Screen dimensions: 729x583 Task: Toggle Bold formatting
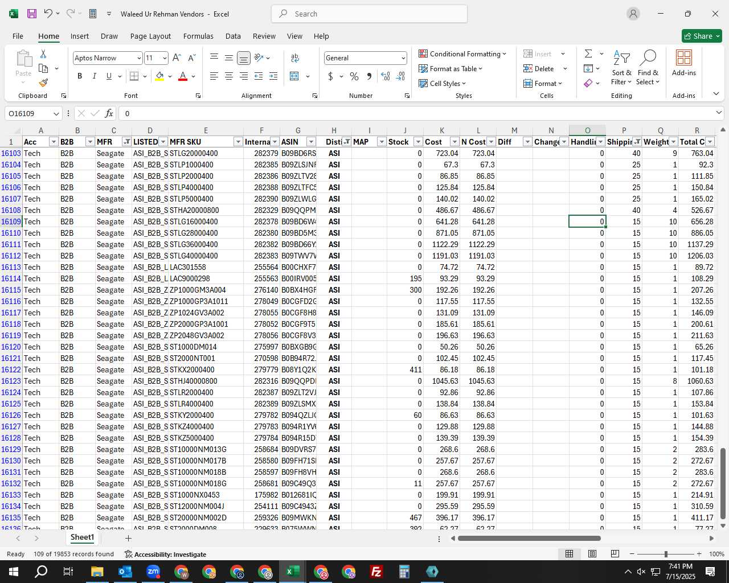pyautogui.click(x=80, y=76)
